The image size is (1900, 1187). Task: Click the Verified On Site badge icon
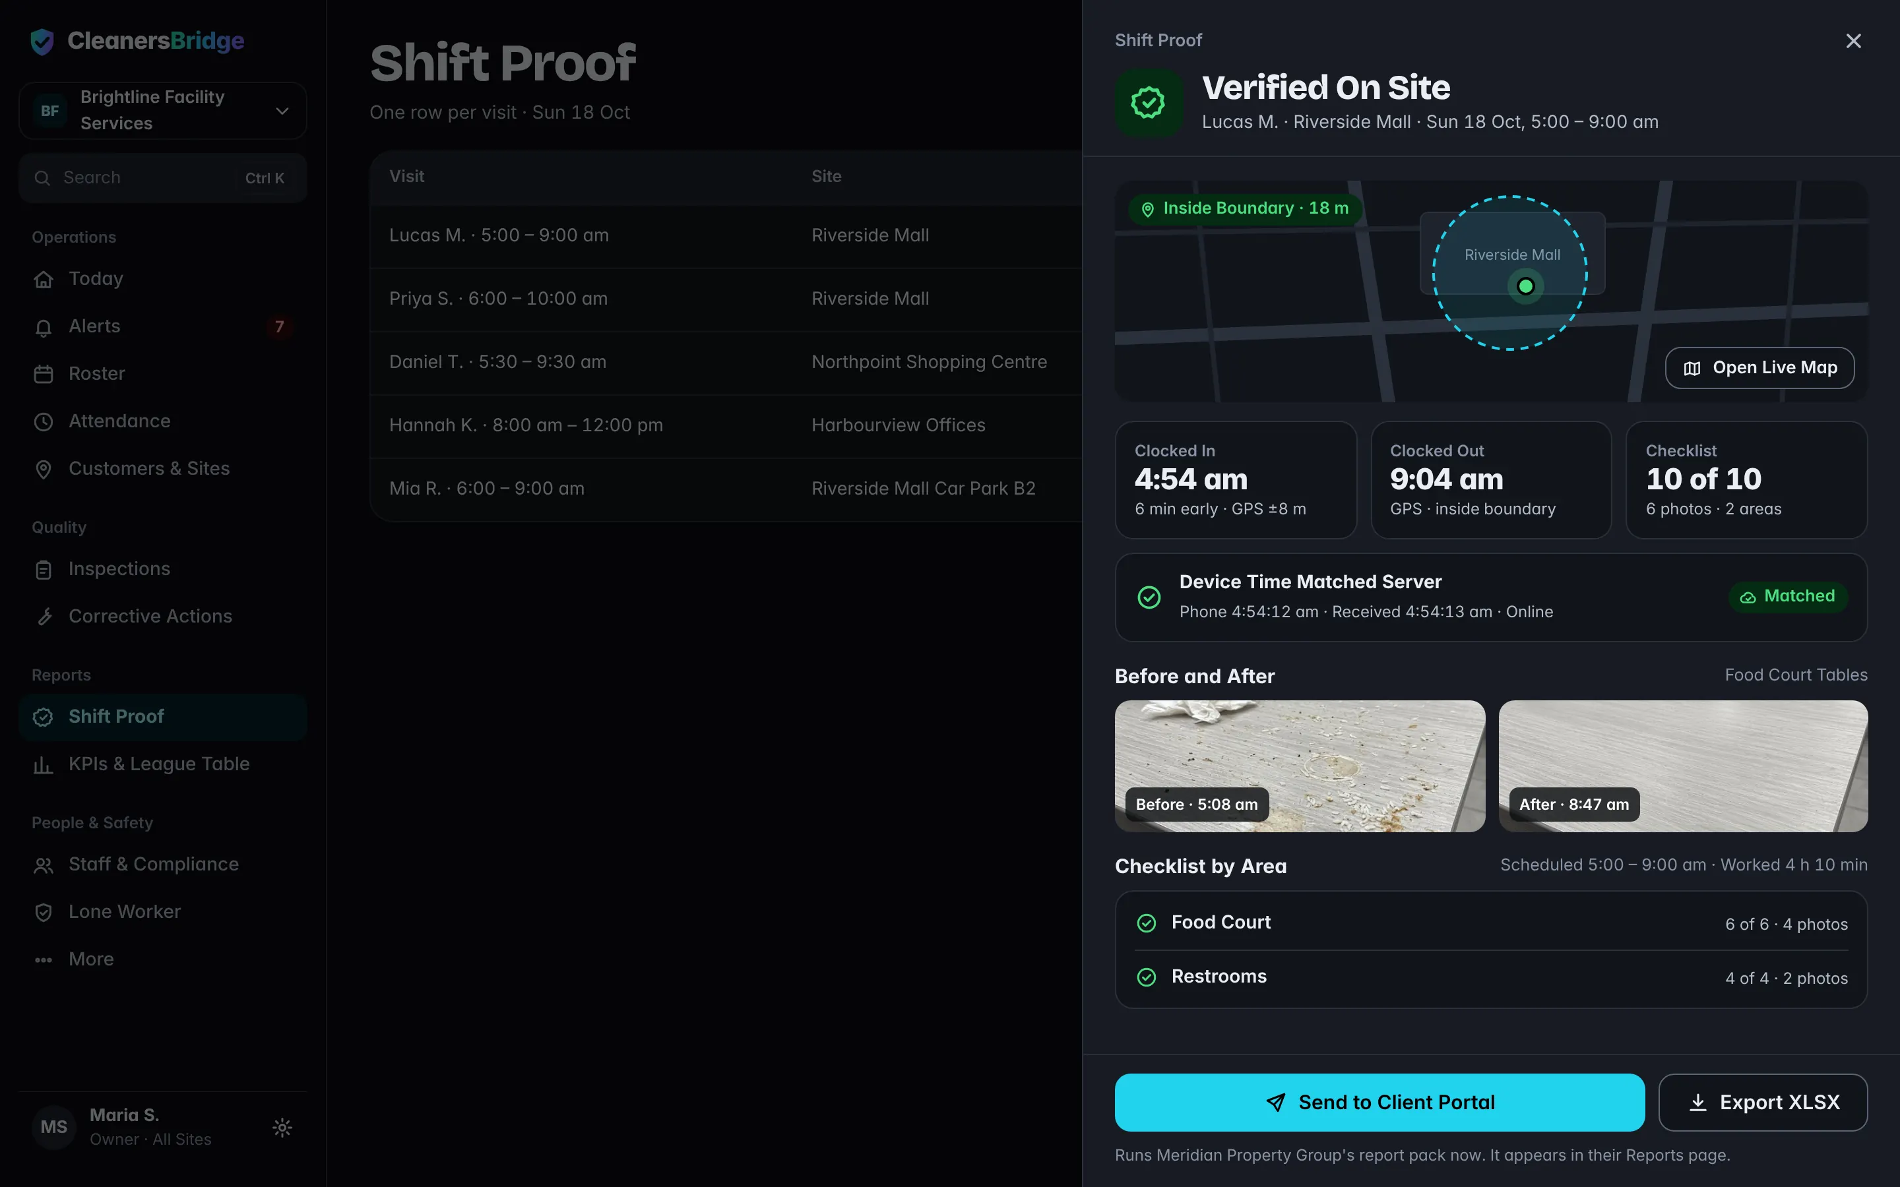click(x=1149, y=103)
